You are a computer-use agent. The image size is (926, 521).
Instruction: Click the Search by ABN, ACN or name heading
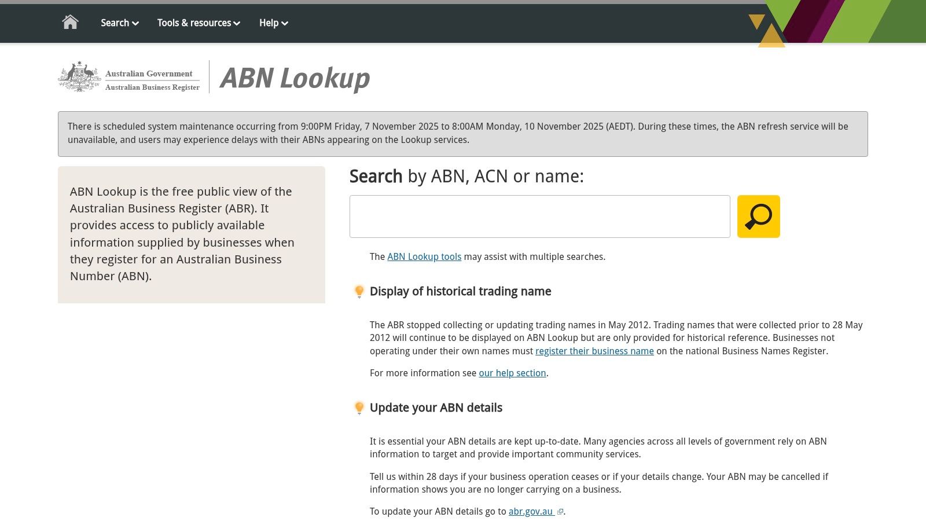(x=466, y=177)
